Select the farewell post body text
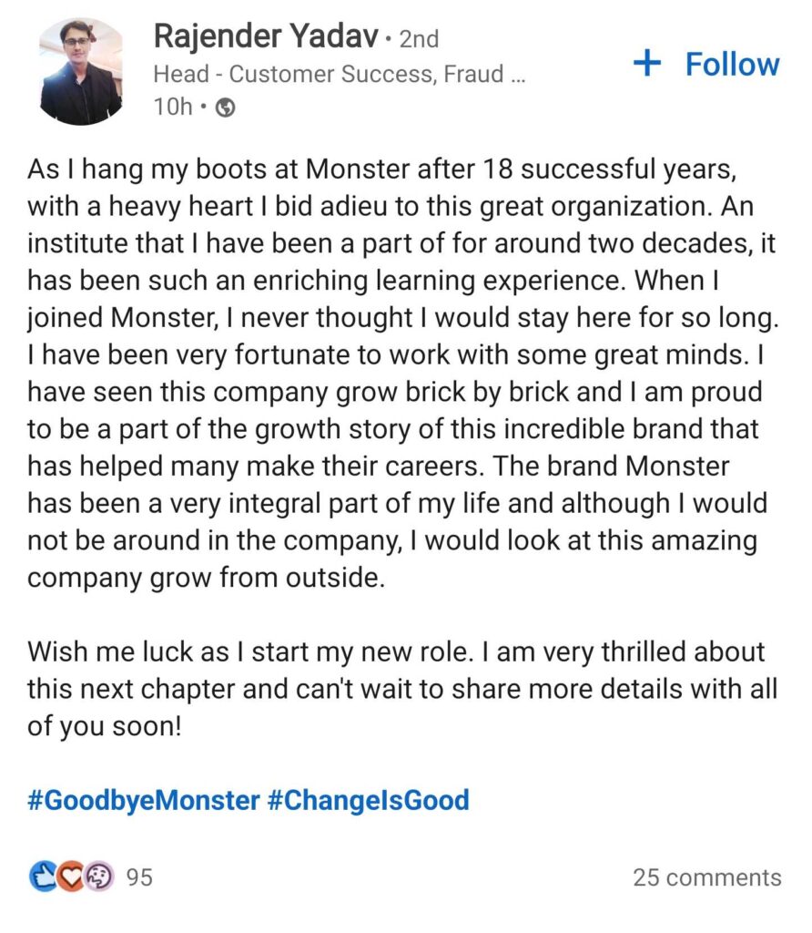Image resolution: width=812 pixels, height=933 pixels. (401, 364)
